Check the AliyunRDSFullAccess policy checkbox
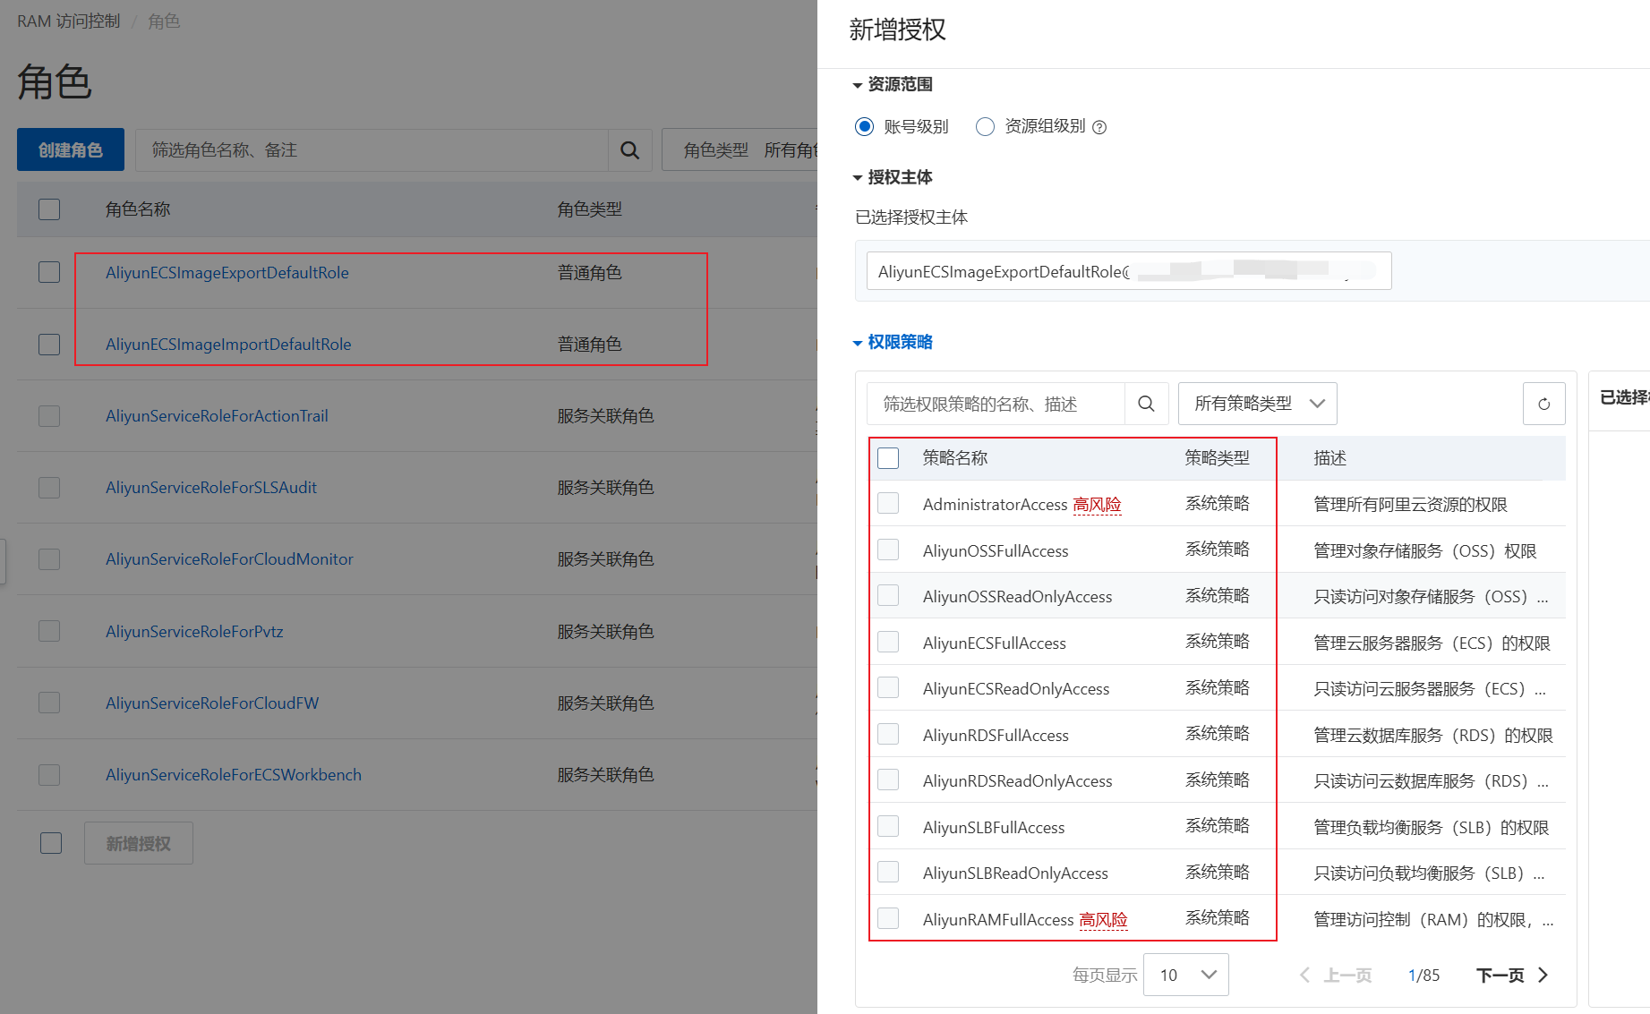Screen dimensions: 1650x1014 (888, 734)
